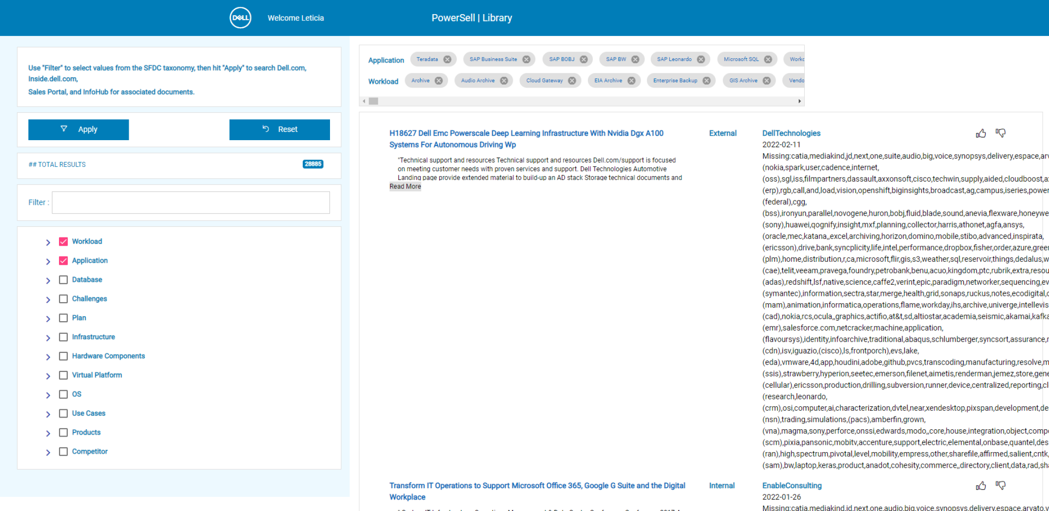
Task: Remove the Teradata application filter chip
Action: pos(447,59)
